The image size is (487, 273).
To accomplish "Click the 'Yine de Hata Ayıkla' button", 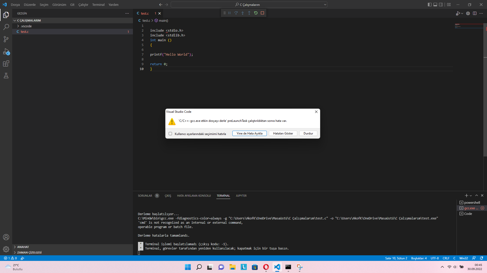I will pos(249,133).
